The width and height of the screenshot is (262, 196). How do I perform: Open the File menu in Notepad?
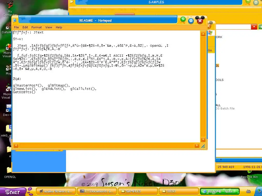coord(16,27)
